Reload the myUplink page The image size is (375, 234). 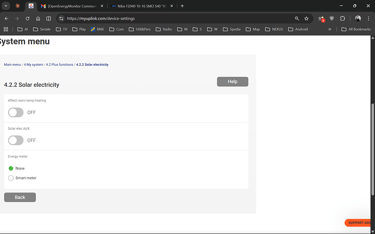tap(27, 18)
